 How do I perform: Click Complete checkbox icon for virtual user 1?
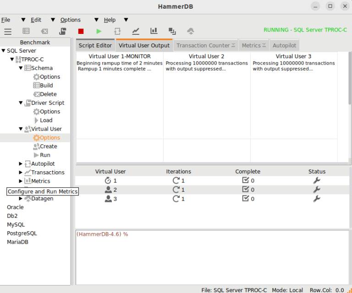coord(246,180)
